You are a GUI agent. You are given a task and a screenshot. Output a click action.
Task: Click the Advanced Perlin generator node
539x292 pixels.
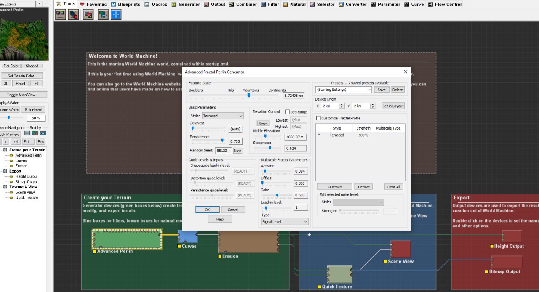[127, 239]
